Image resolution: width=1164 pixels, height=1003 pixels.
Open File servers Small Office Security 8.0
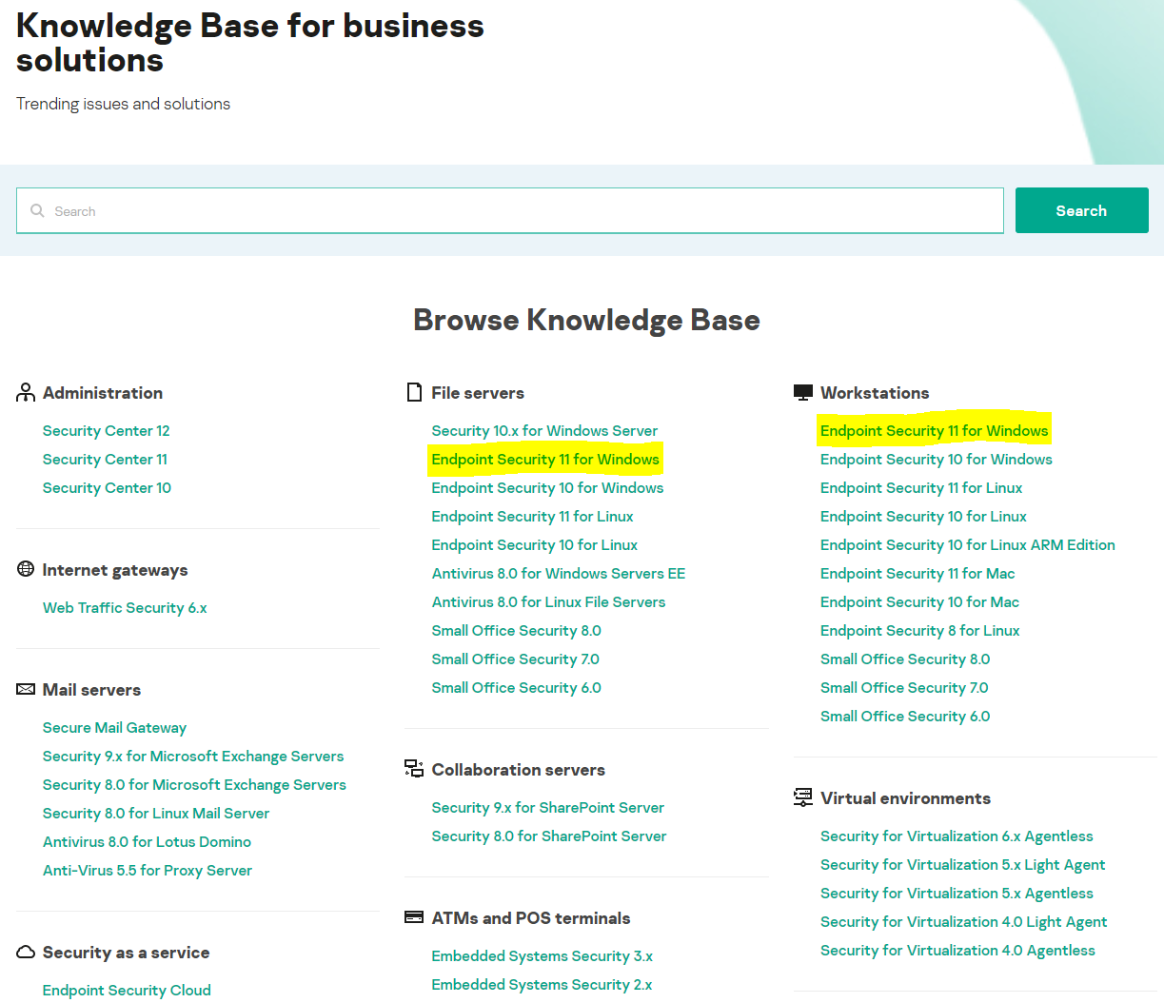point(516,631)
